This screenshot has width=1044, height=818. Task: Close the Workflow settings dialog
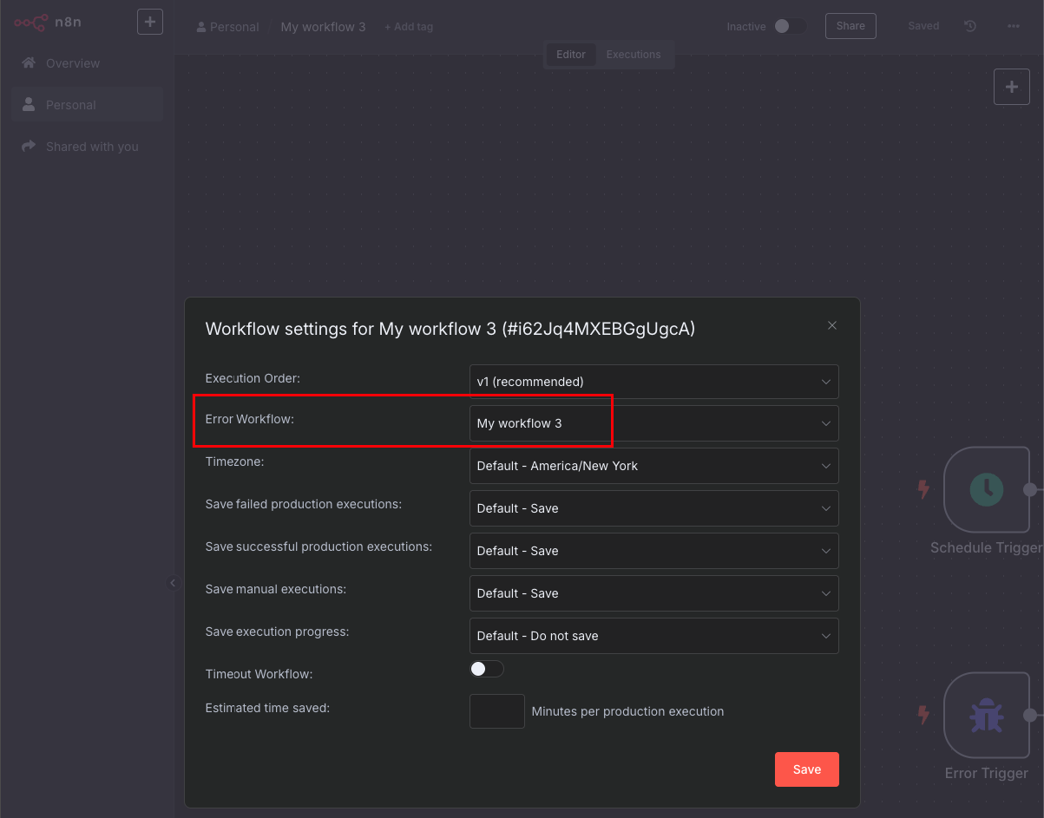832,325
